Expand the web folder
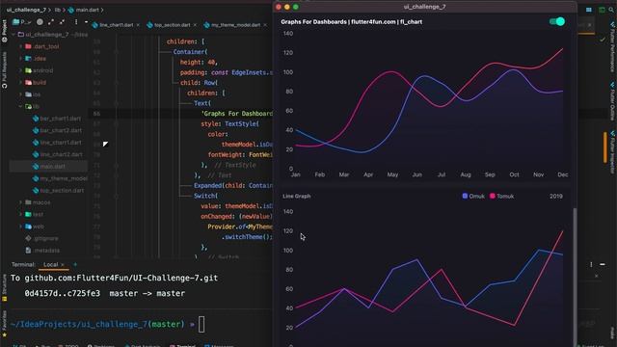Screen dimensions: 617x347 21,227
